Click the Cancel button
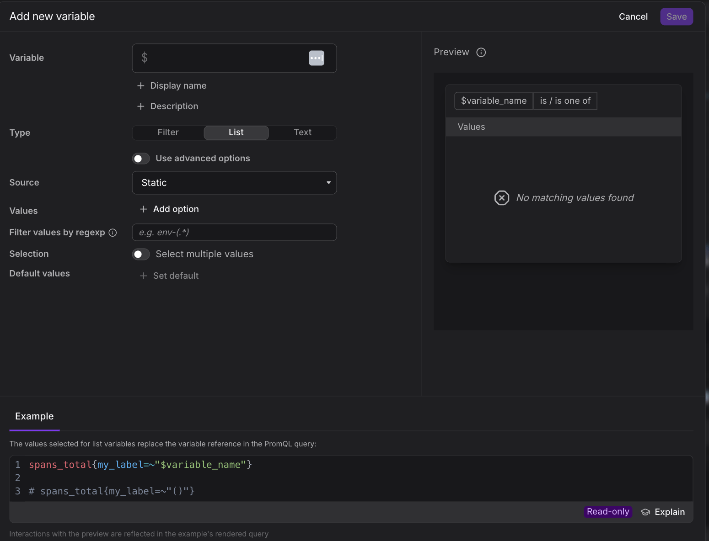 tap(633, 17)
